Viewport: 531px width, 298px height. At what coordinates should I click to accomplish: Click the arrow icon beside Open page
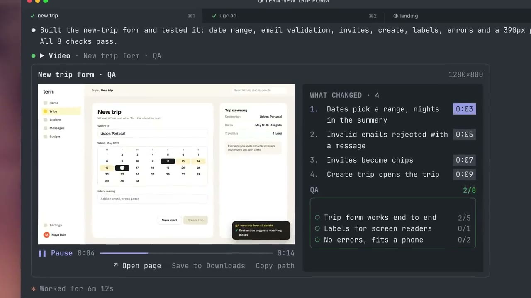coord(116,265)
